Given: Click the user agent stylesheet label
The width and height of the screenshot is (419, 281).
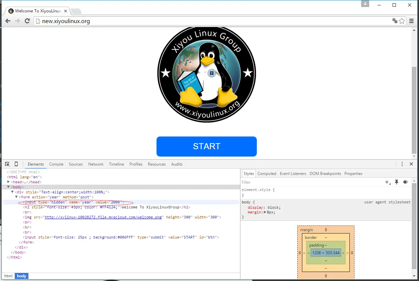Looking at the screenshot, I should point(387,202).
